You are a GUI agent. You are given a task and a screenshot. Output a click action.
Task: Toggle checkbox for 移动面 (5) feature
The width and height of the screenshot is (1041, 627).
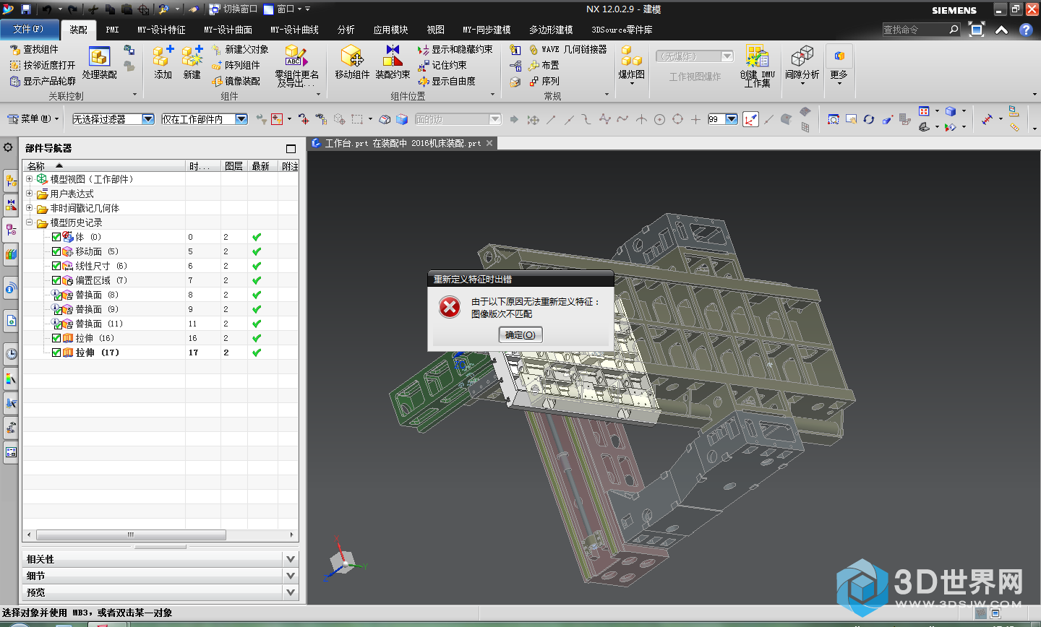tap(56, 251)
